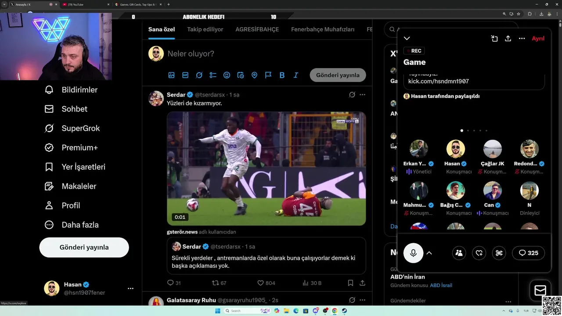Toggle bold text in composer
Viewport: 562px width, 316px height.
pyautogui.click(x=282, y=75)
